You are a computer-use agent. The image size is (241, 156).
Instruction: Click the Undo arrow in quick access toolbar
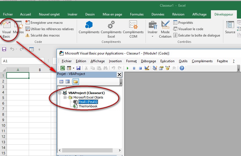pos(12,49)
